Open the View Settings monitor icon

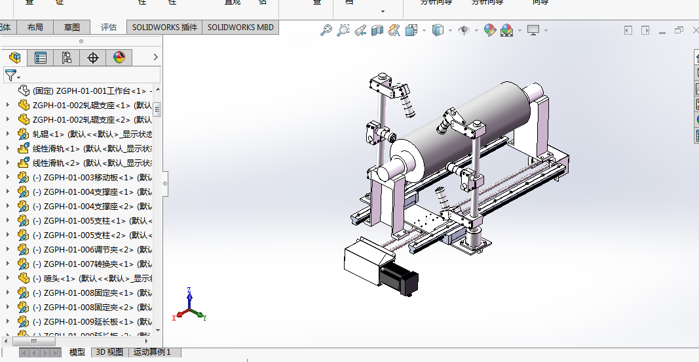(x=533, y=30)
